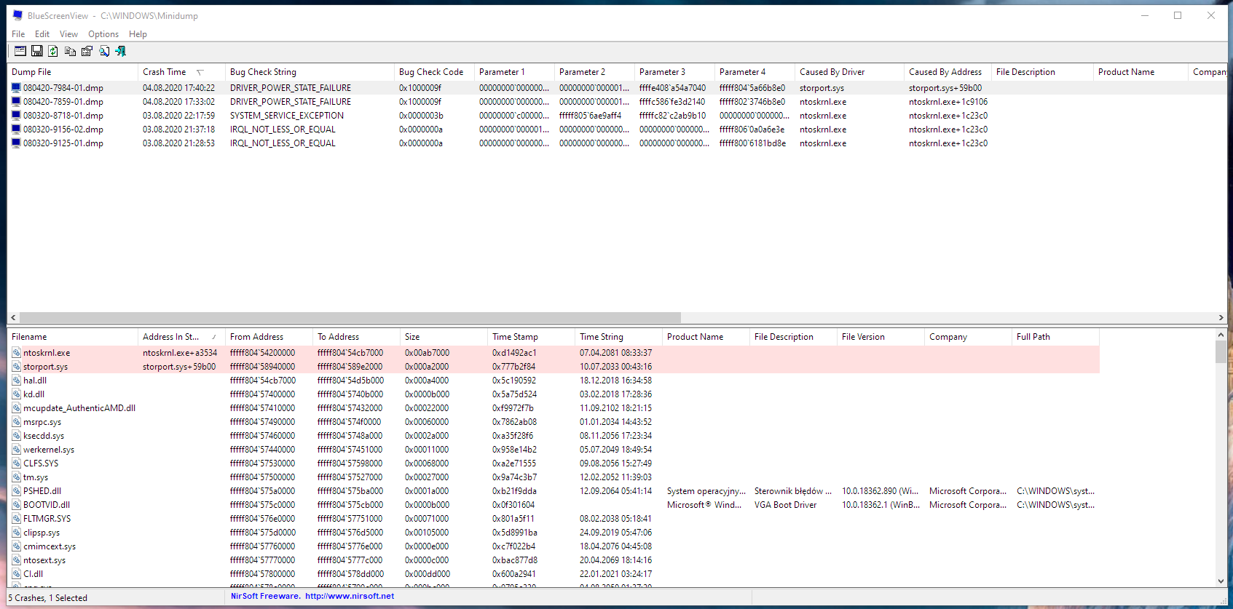Click driver name clipsp.sys
This screenshot has height=609, width=1233.
coord(42,533)
